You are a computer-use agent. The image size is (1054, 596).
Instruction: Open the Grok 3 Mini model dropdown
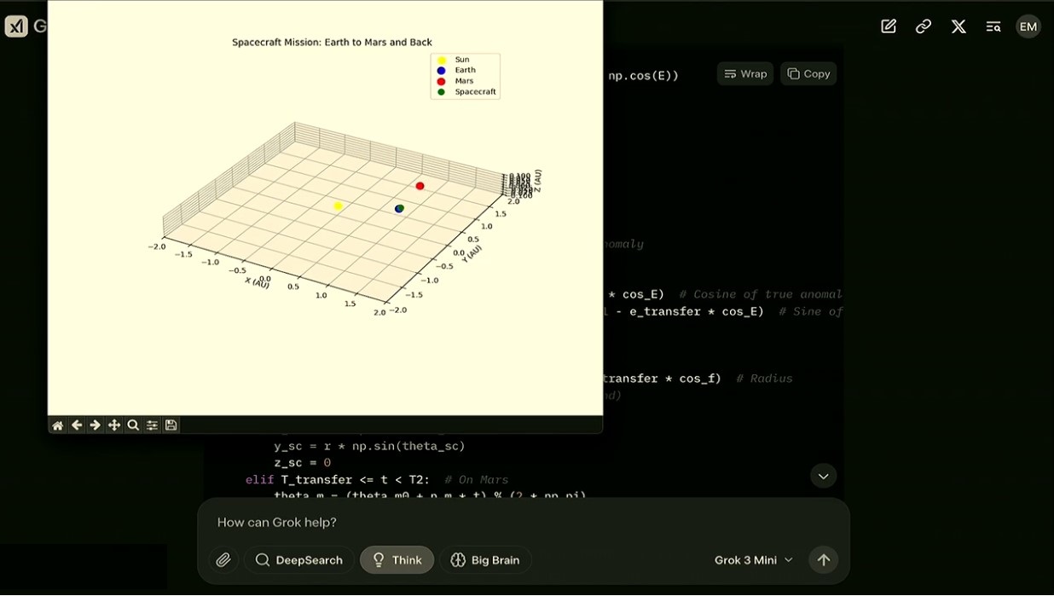pyautogui.click(x=754, y=560)
